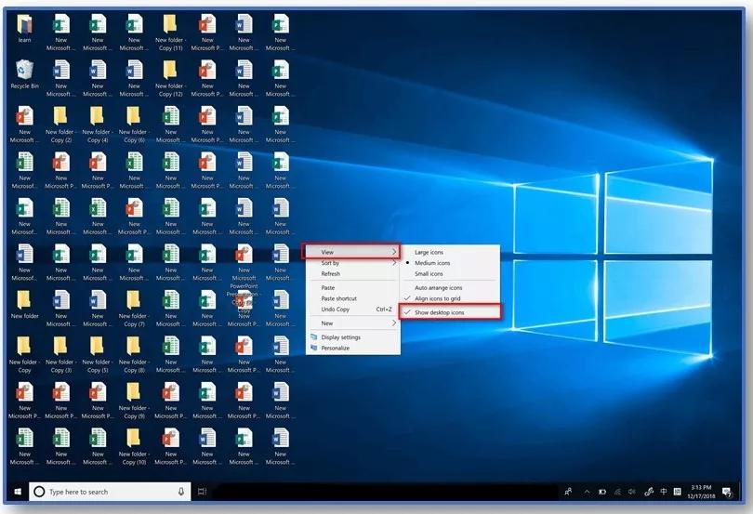This screenshot has width=753, height=514.
Task: Open 'Display settings' from context menu
Action: [341, 337]
